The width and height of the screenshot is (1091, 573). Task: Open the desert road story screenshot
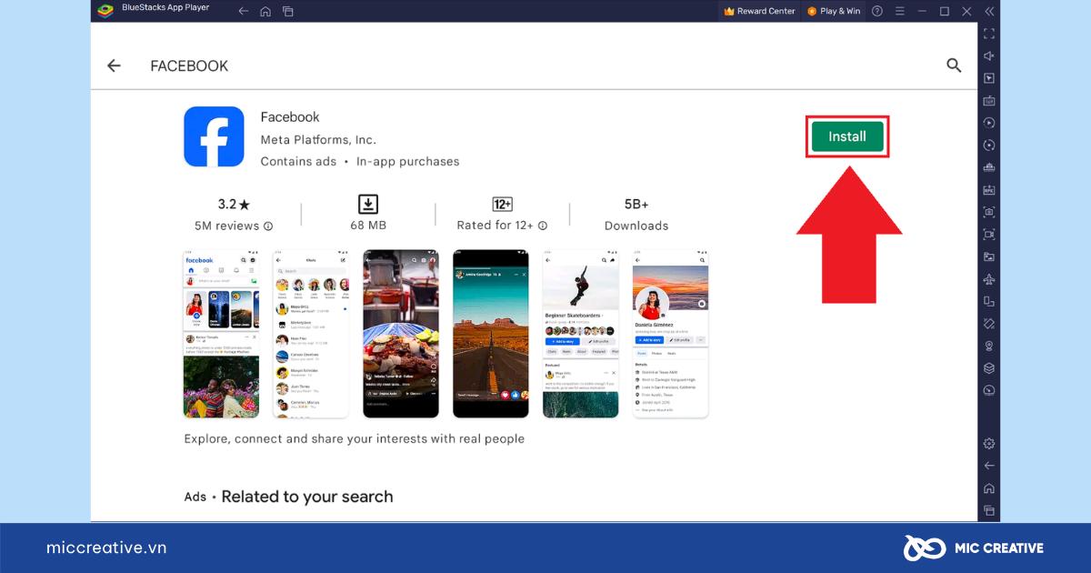pos(491,334)
